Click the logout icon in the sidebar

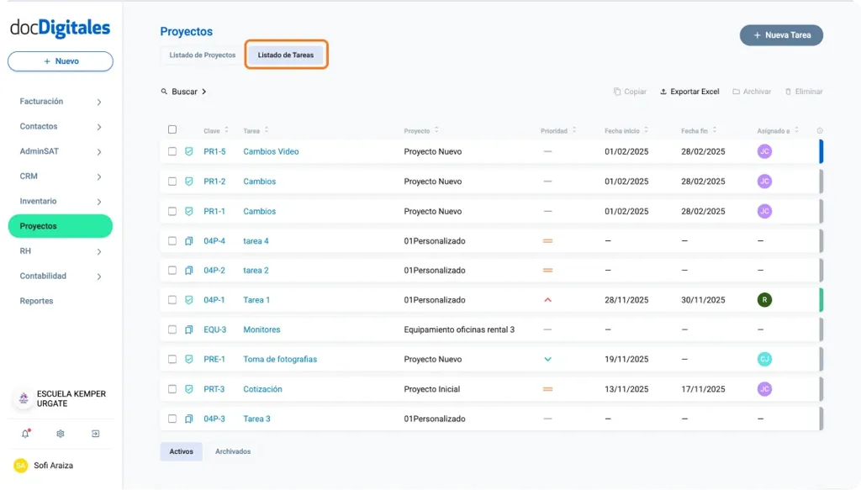coord(93,433)
